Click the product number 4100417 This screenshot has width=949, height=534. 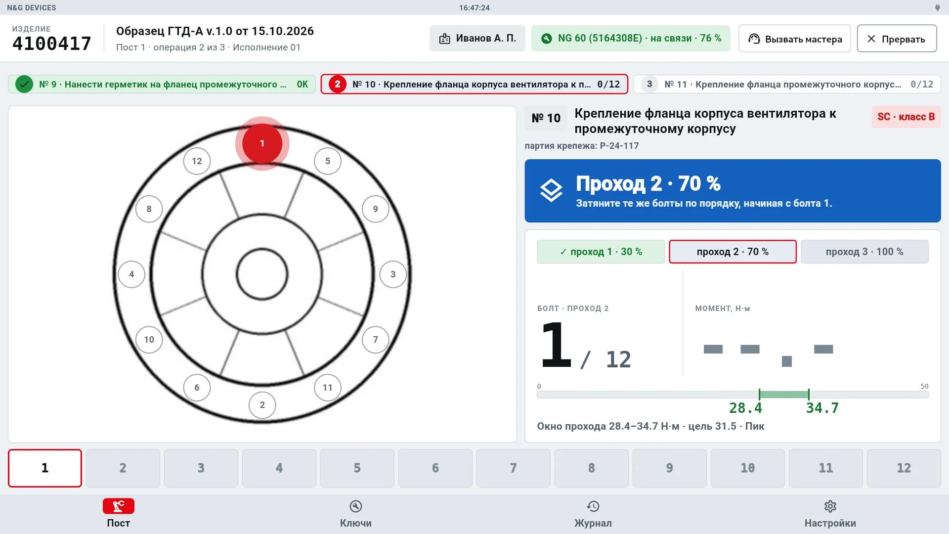(52, 44)
